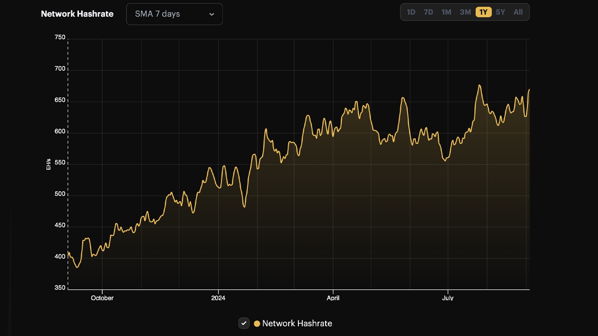Click the 2024 label on the x-axis
Screen dimensions: 598x336
pyautogui.click(x=219, y=298)
